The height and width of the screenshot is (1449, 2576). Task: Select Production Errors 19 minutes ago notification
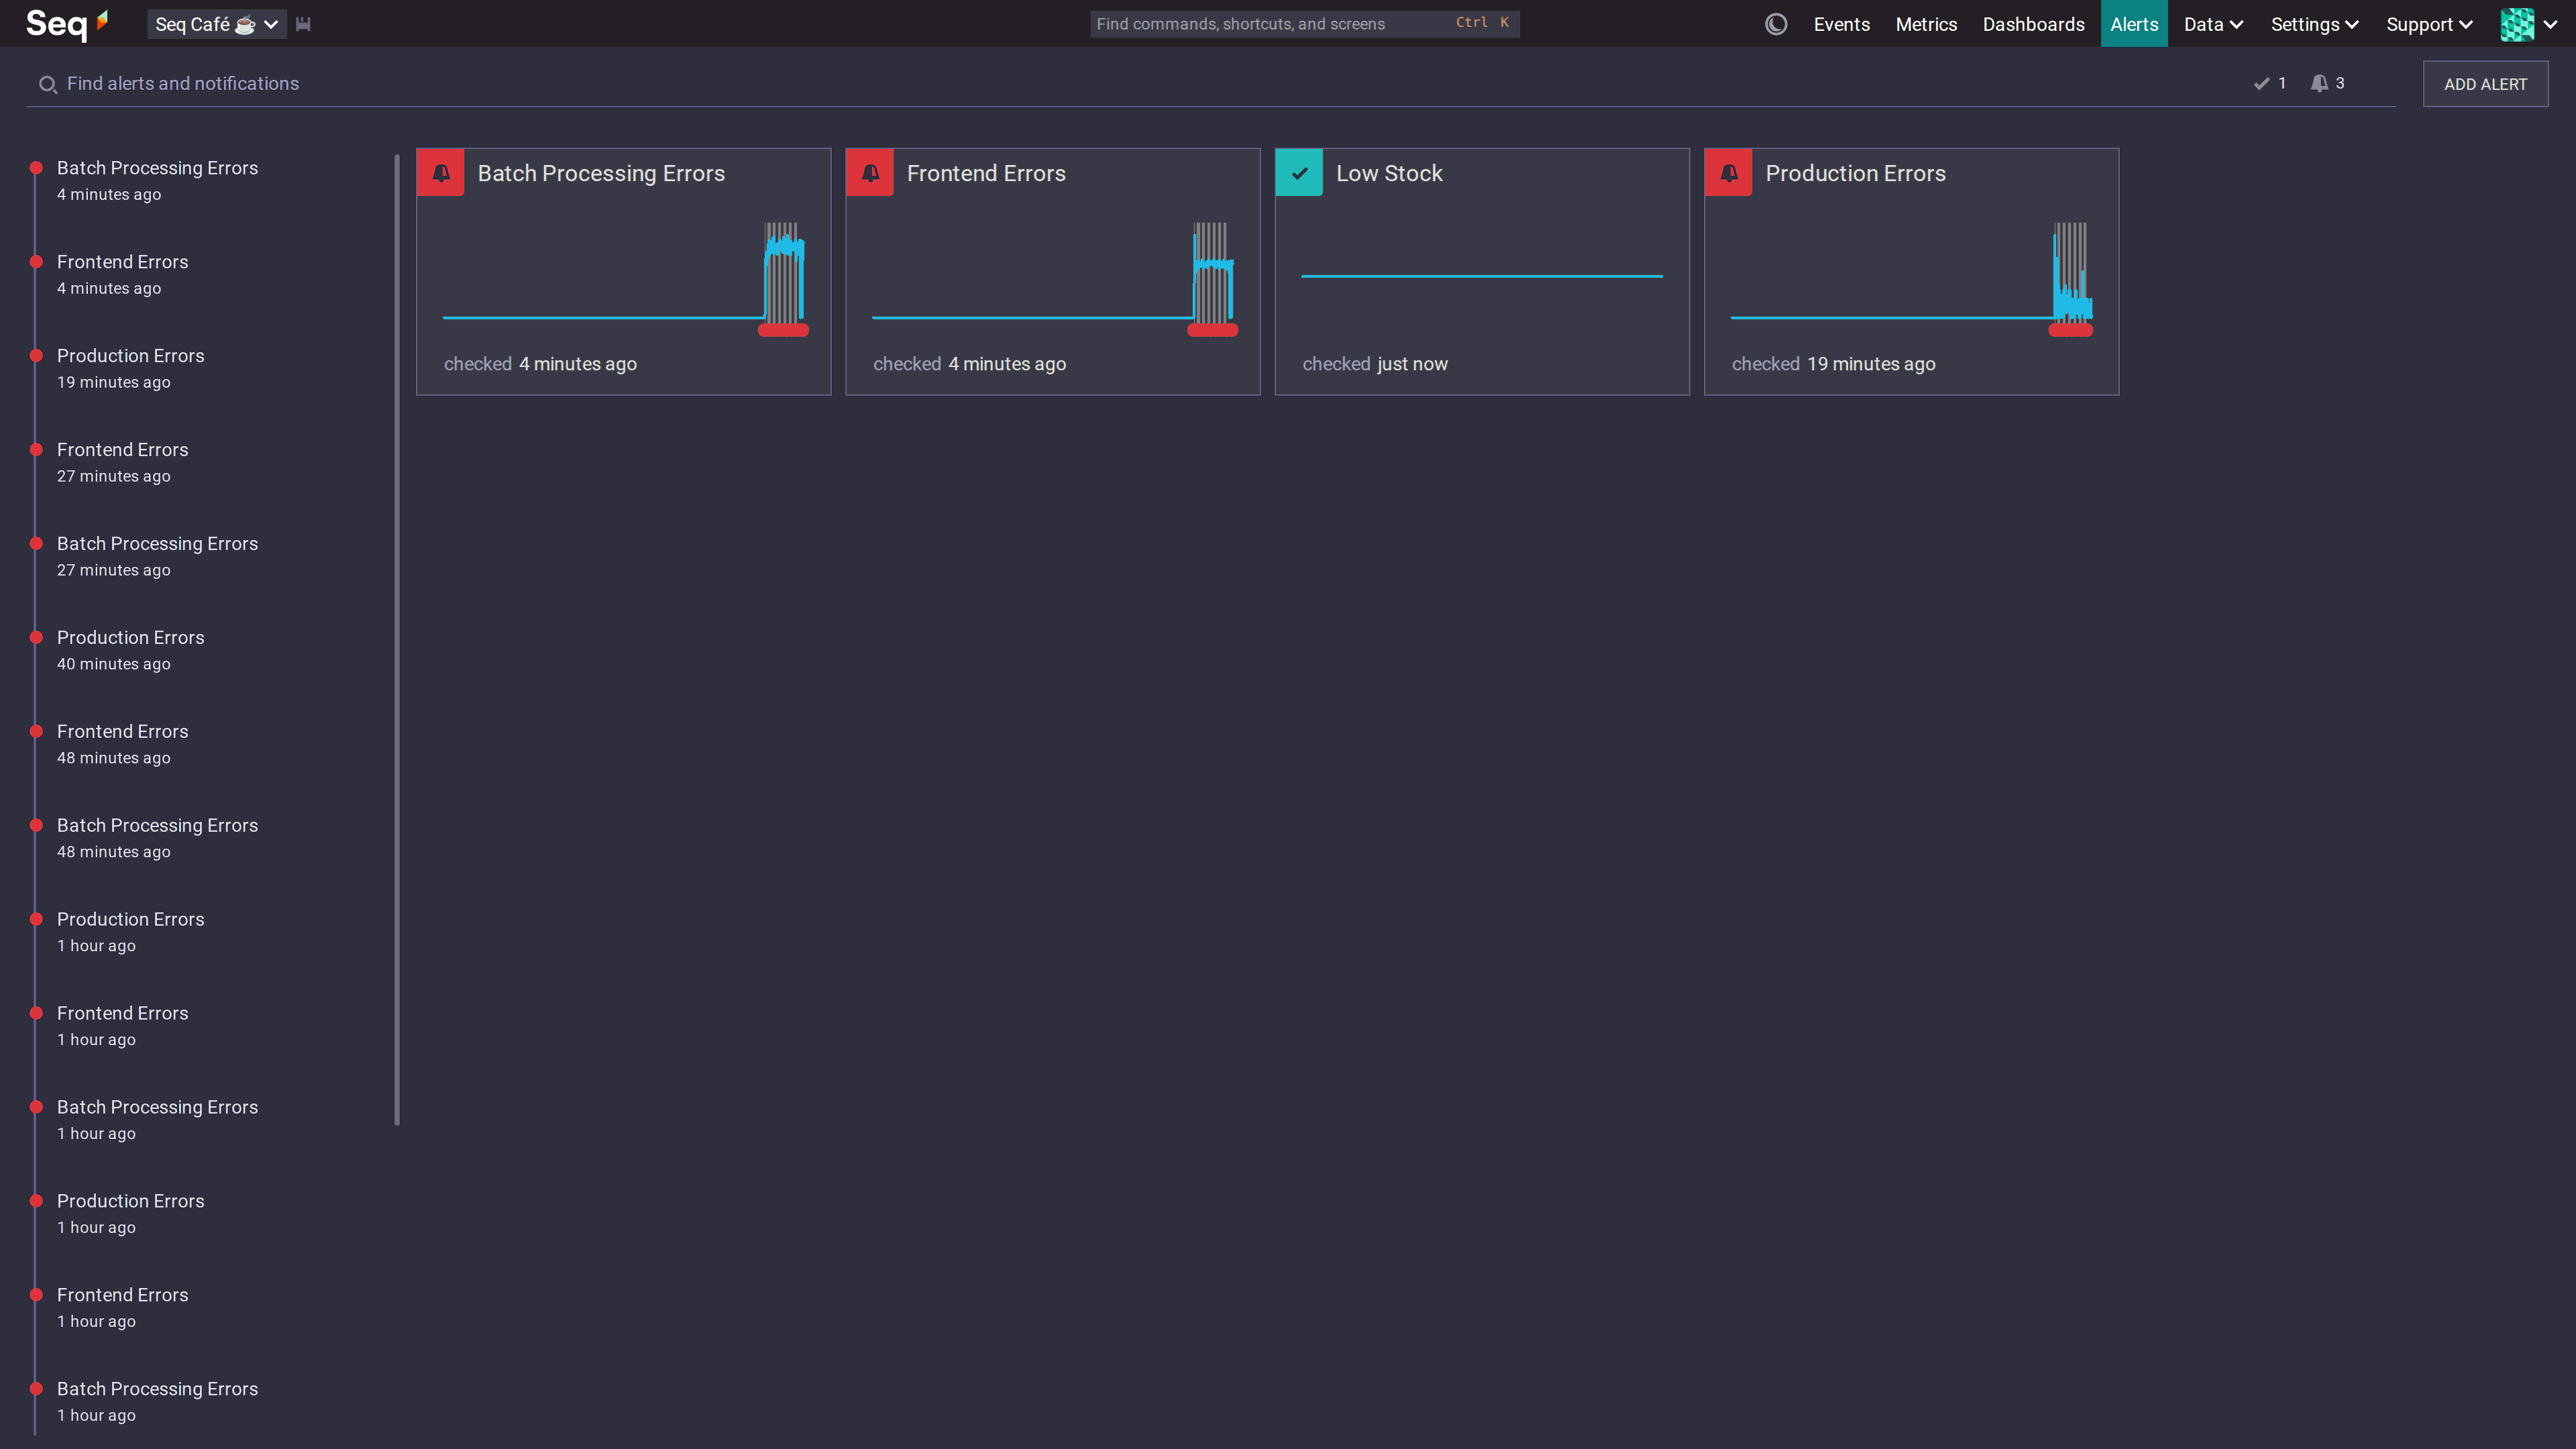click(x=130, y=368)
